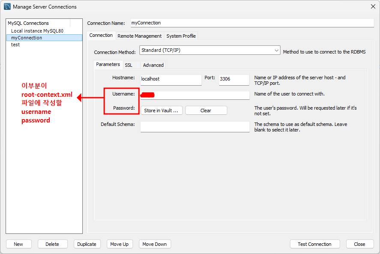Viewport: 380px width, 254px height.
Task: Switch to the Parameters sub-tab
Action: tap(108, 64)
